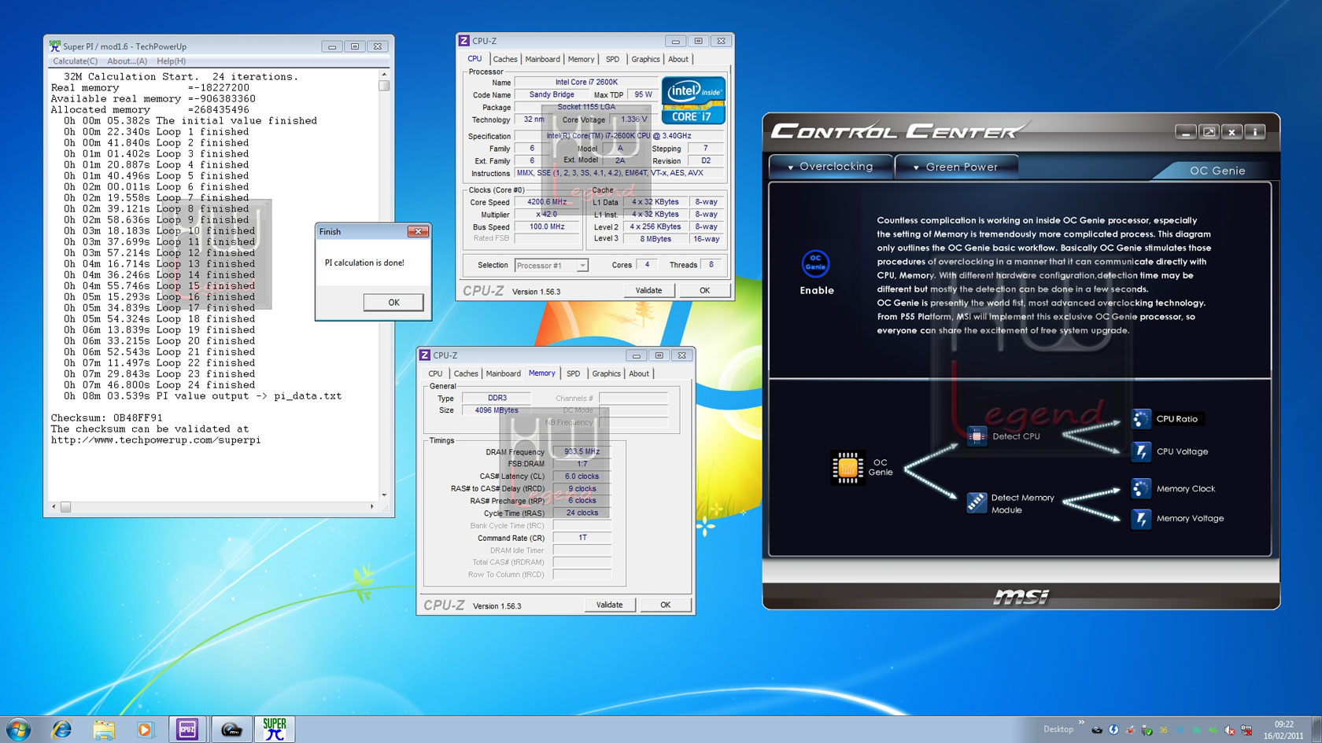Click the Checksum 0B48FF91 line in Super PI
1322x743 pixels.
point(107,417)
